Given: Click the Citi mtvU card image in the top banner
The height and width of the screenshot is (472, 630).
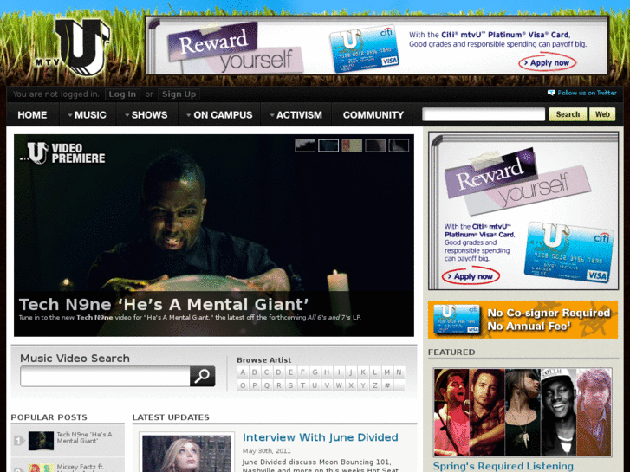Looking at the screenshot, I should click(x=364, y=49).
